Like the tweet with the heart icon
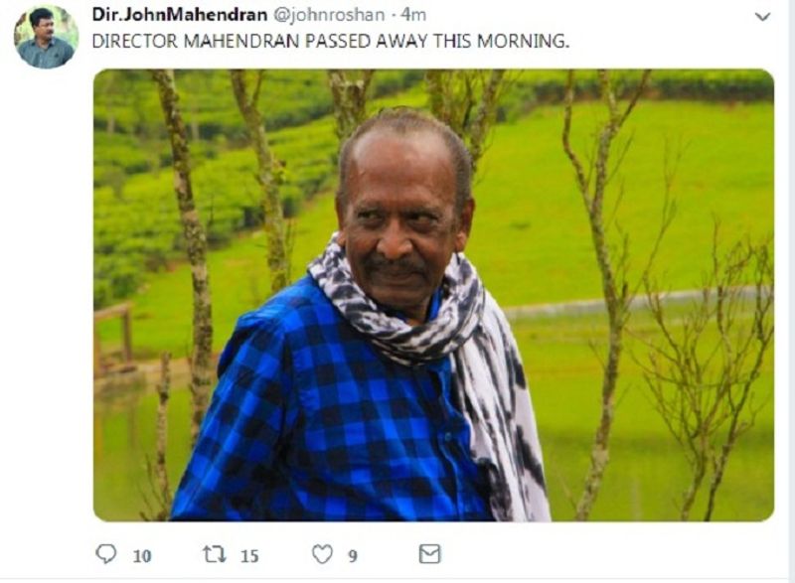The height and width of the screenshot is (583, 795). (322, 554)
